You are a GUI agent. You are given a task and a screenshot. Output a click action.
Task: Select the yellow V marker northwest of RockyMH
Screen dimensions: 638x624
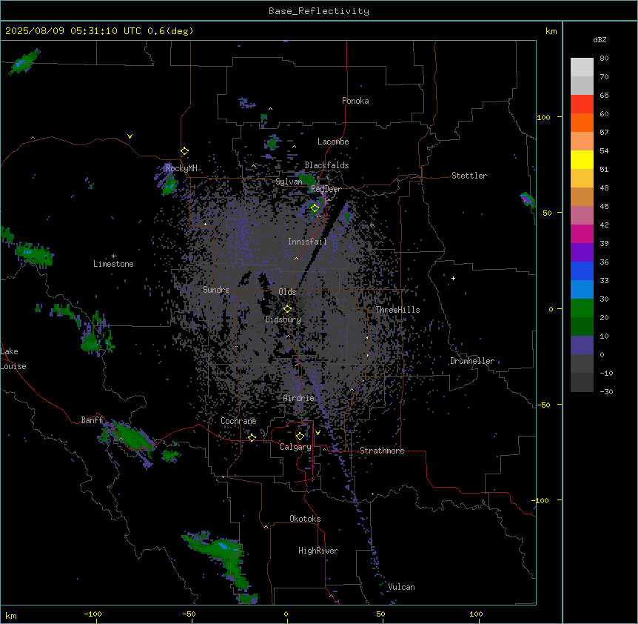tap(130, 136)
